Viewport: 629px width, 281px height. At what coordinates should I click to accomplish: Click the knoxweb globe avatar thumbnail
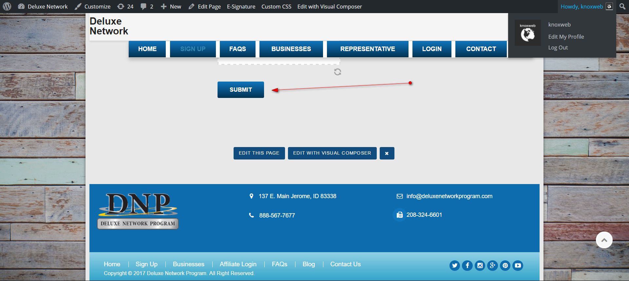pyautogui.click(x=527, y=33)
